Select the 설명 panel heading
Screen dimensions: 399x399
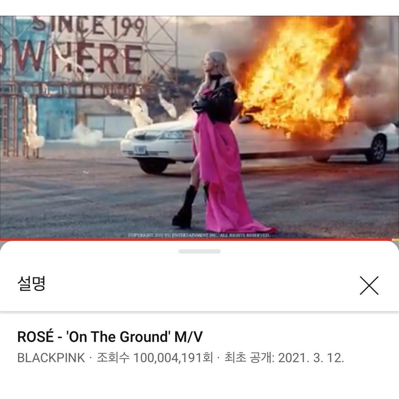(31, 283)
